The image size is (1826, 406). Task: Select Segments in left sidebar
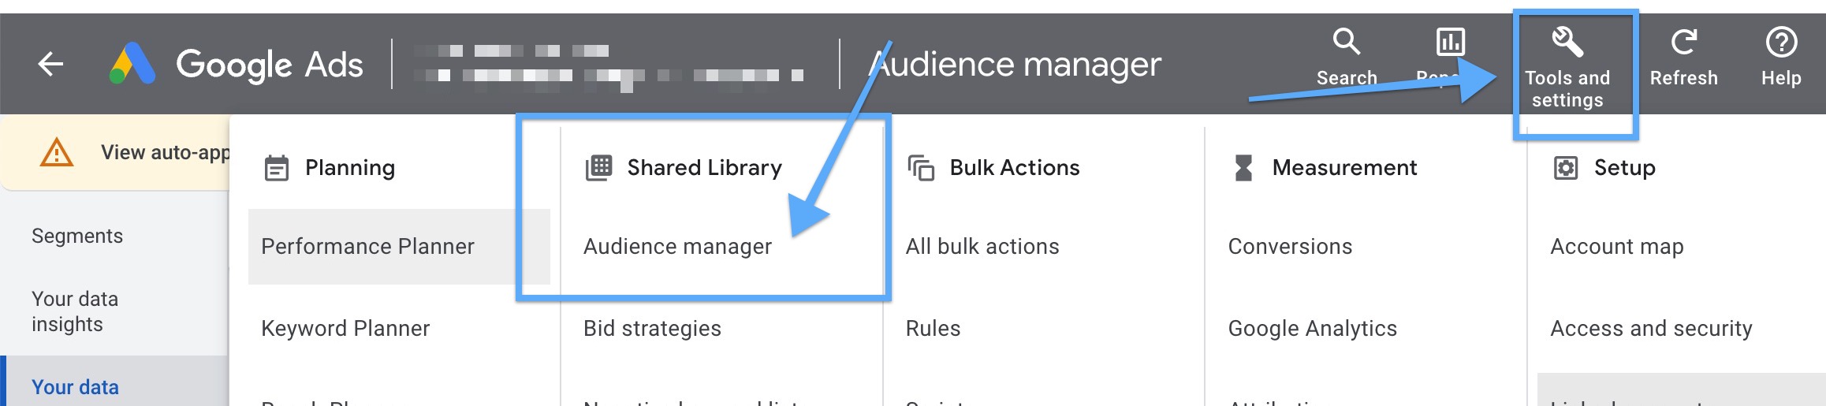77,237
